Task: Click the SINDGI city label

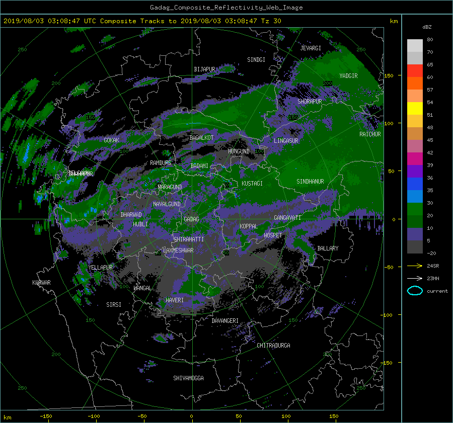Action: coord(256,60)
